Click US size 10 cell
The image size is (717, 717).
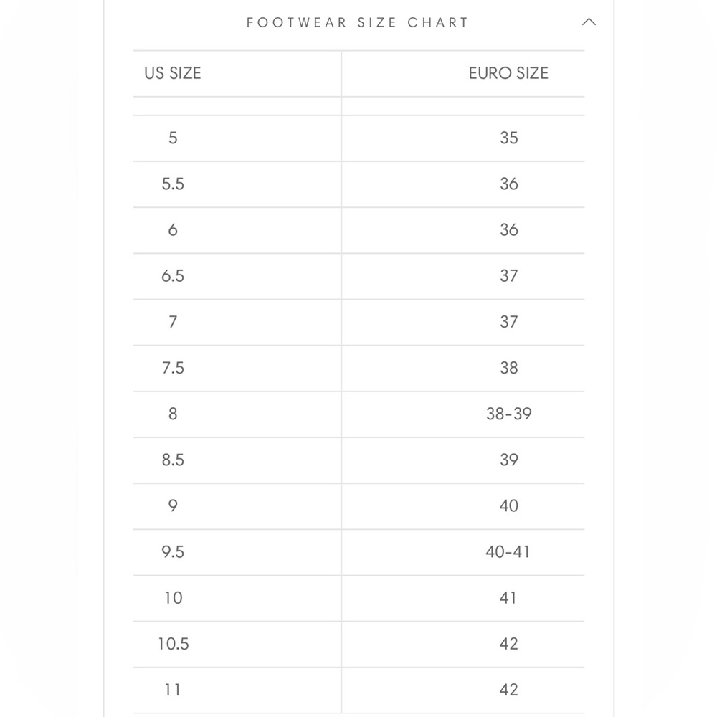(x=172, y=598)
